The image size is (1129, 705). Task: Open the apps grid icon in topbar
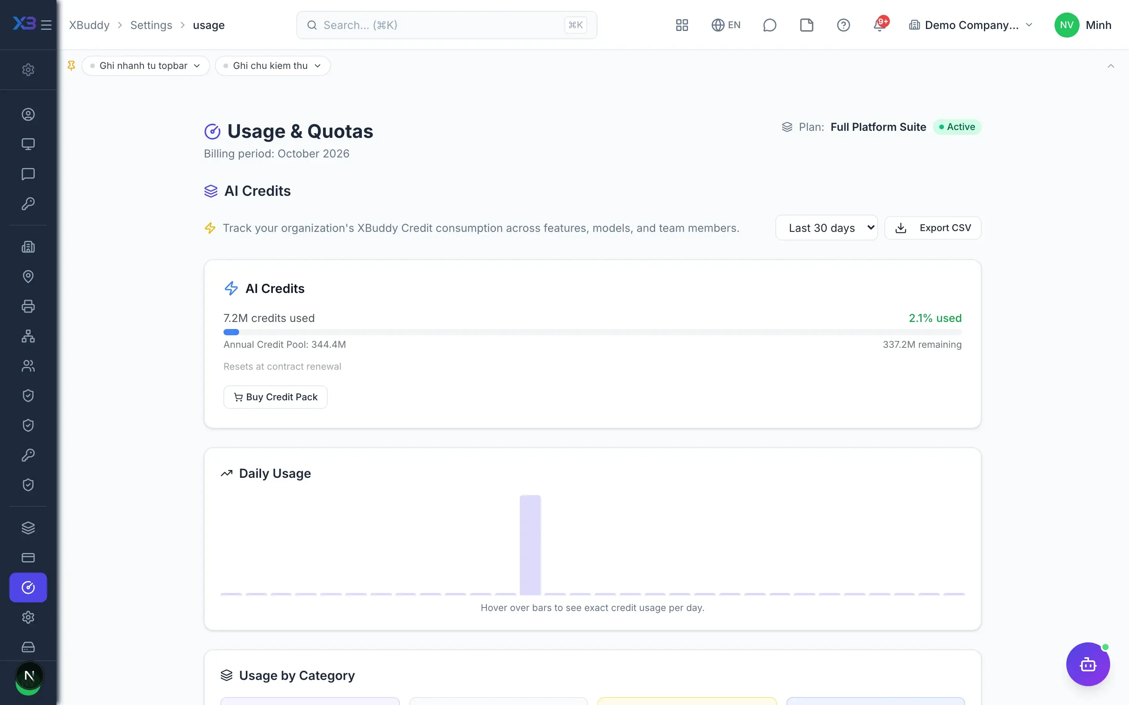tap(682, 25)
